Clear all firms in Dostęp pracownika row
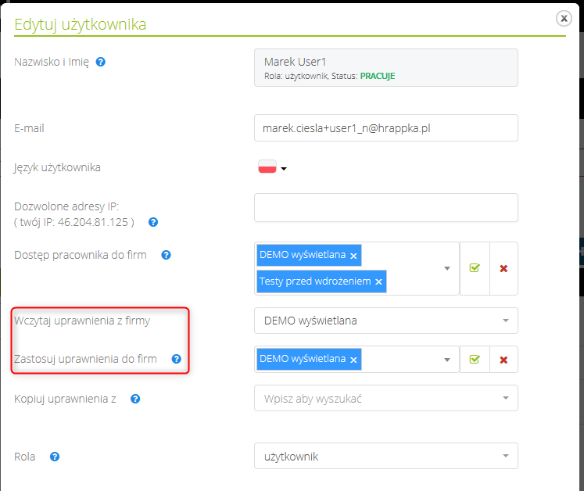This screenshot has height=491, width=584. pos(503,268)
